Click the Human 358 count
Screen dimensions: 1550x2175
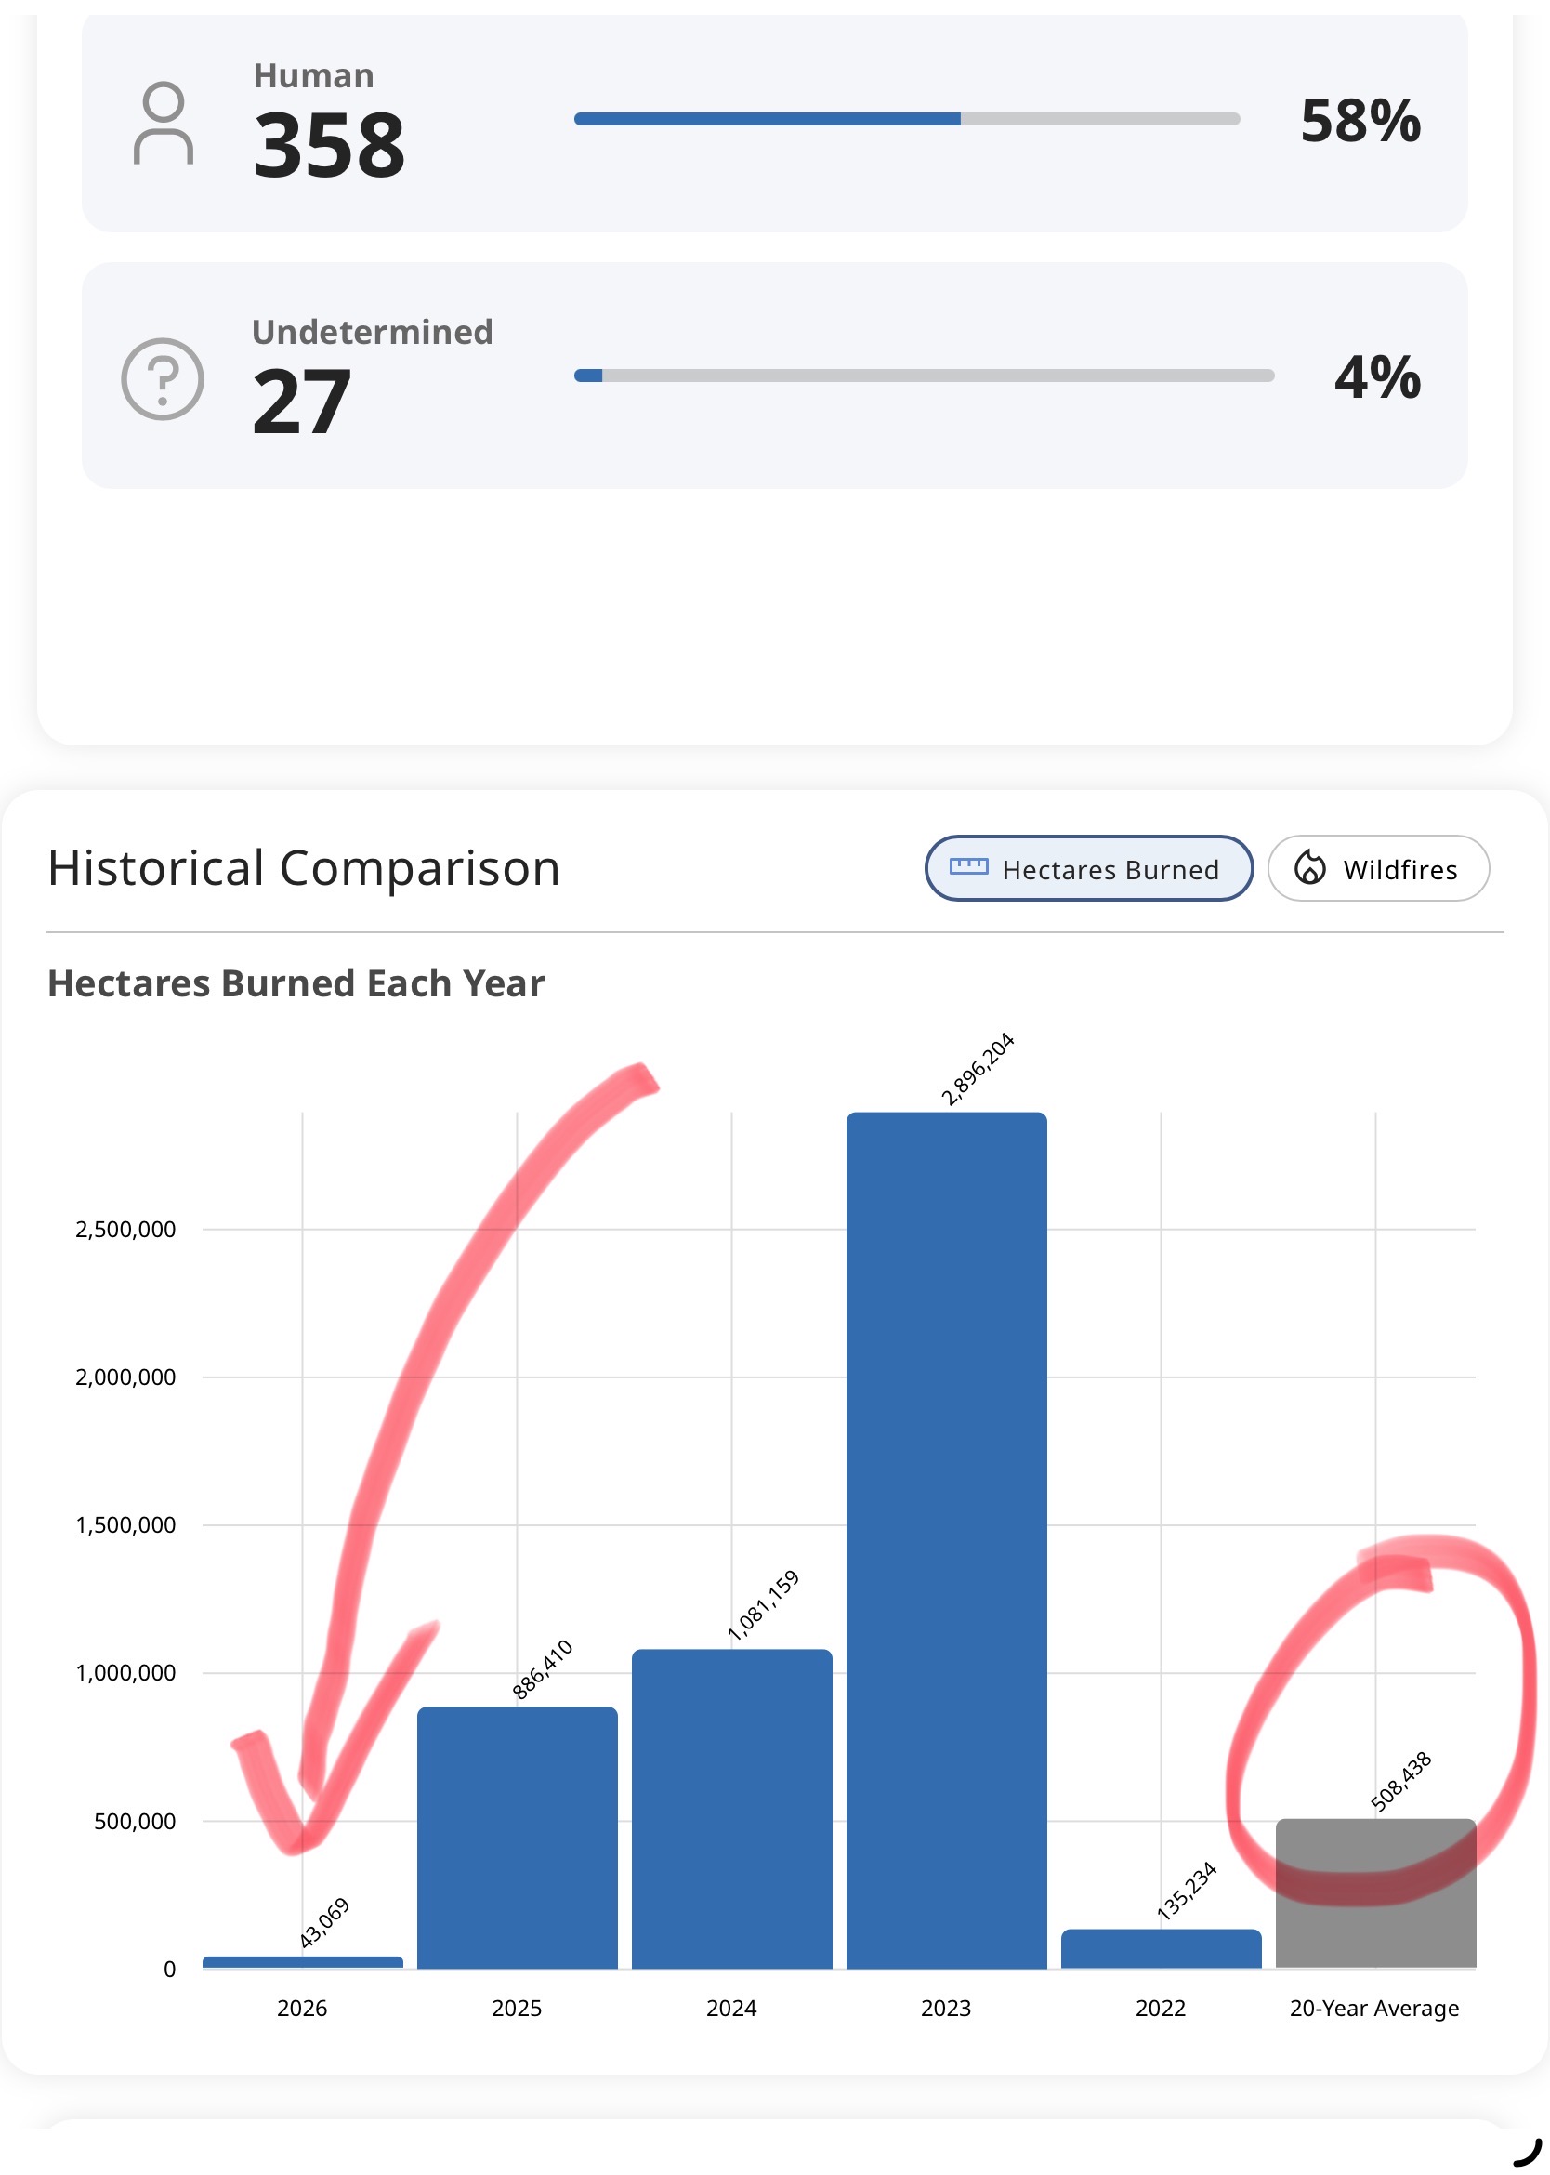tap(330, 145)
